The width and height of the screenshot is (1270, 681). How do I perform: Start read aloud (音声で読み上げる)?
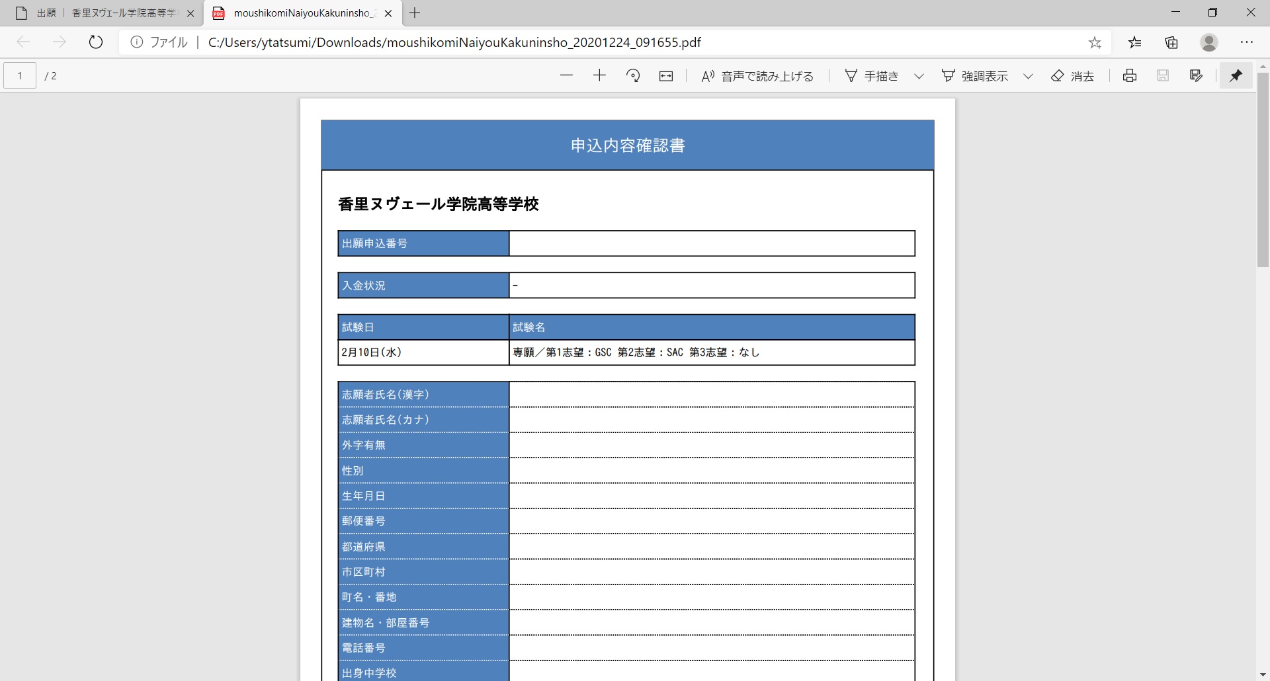pos(757,76)
